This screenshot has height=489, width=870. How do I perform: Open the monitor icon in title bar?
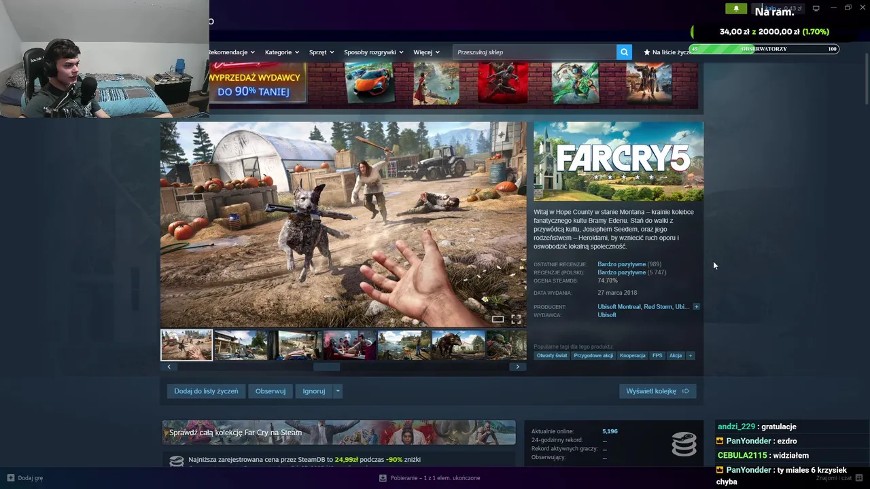(816, 8)
